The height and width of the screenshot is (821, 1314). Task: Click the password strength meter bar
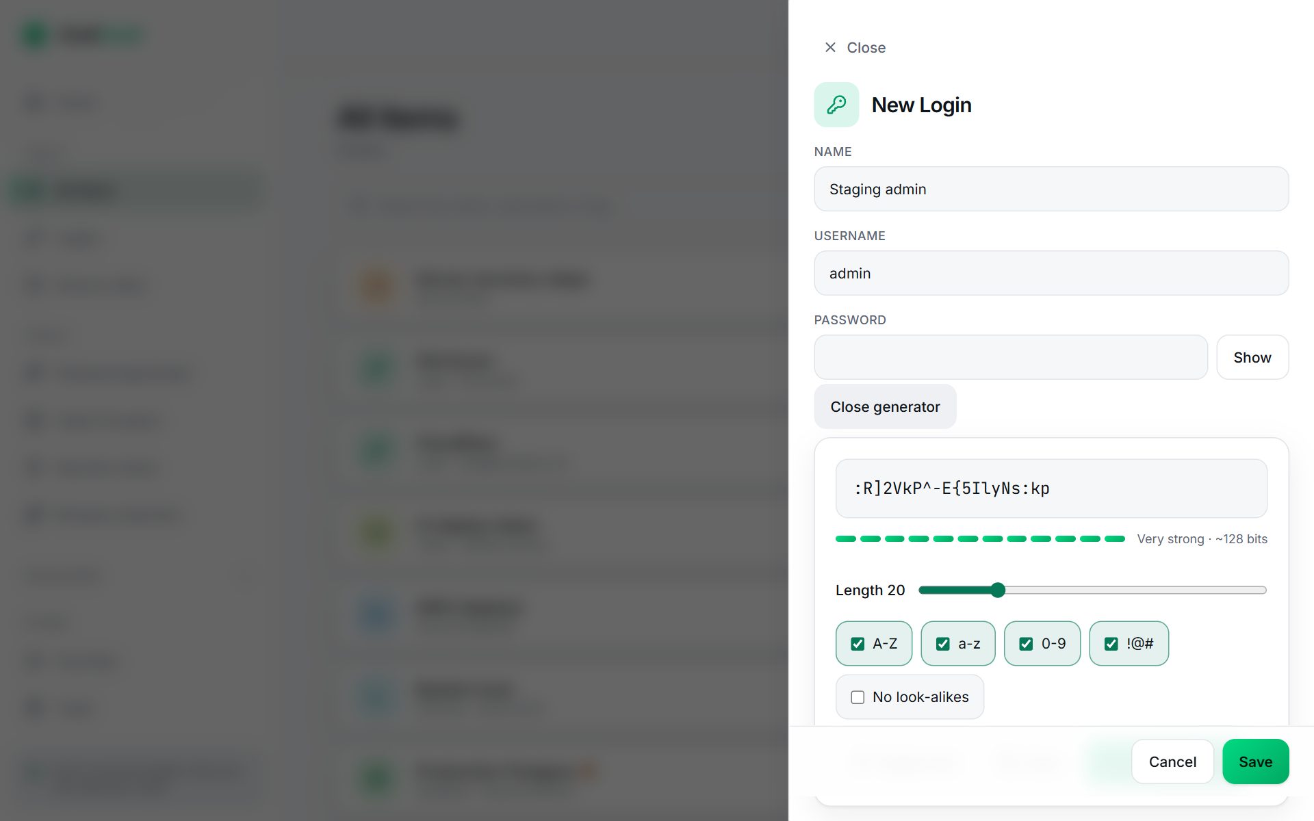(980, 539)
